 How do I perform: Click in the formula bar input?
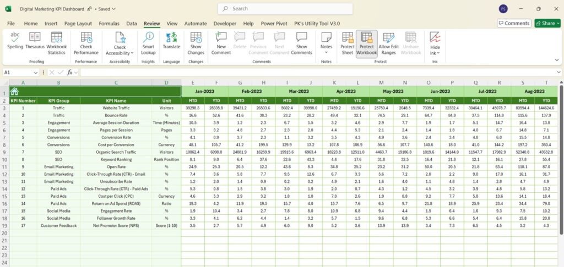pyautogui.click(x=318, y=73)
